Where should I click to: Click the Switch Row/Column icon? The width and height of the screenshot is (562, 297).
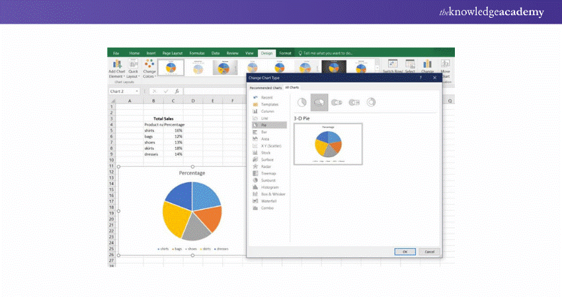point(393,67)
